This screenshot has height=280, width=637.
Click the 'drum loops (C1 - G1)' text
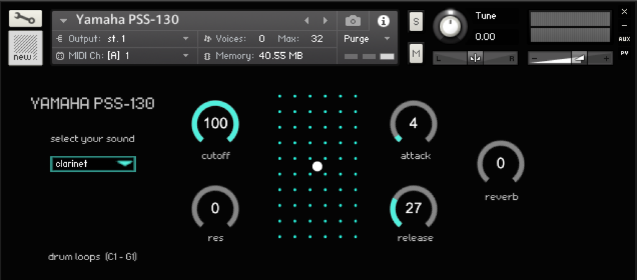(x=93, y=257)
